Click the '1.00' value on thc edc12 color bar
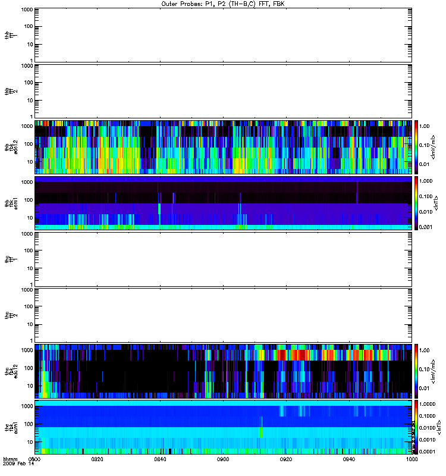The height and width of the screenshot is (476, 446). [424, 350]
